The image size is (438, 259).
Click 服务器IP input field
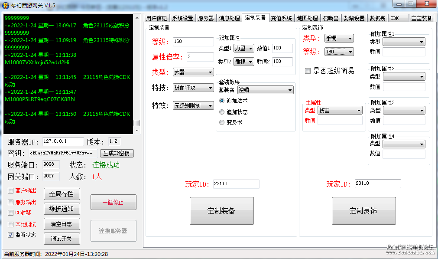click(x=63, y=141)
